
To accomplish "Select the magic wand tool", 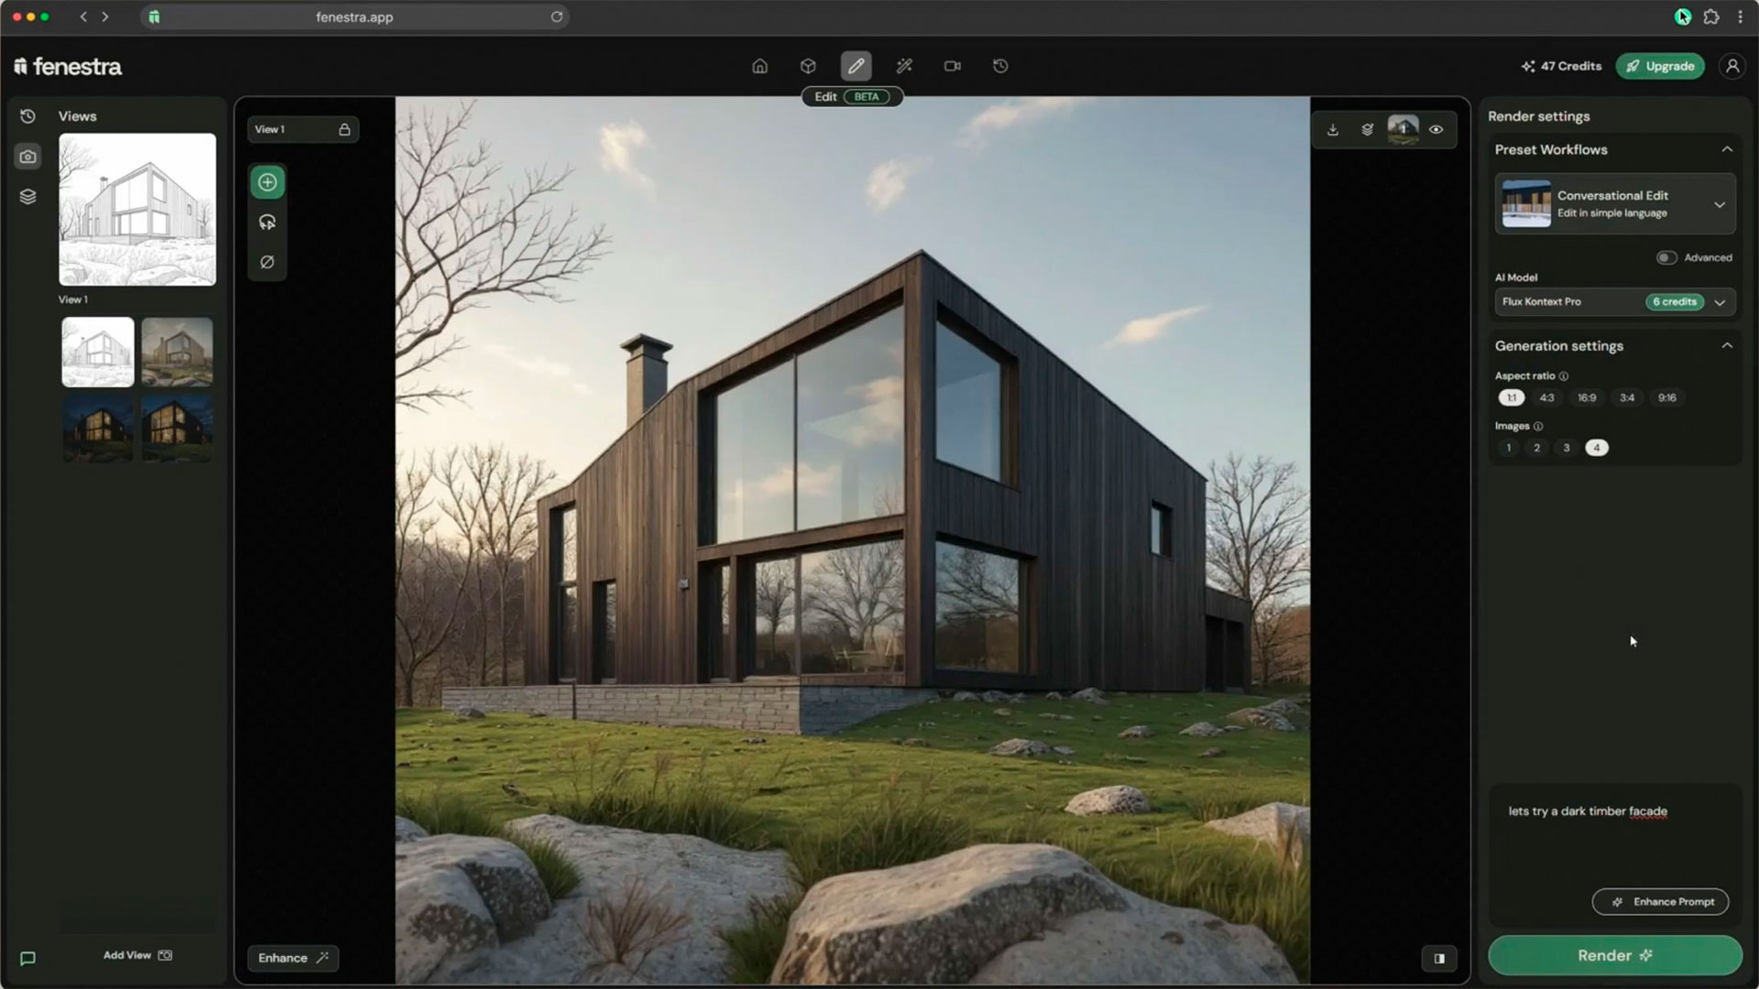I will [904, 66].
